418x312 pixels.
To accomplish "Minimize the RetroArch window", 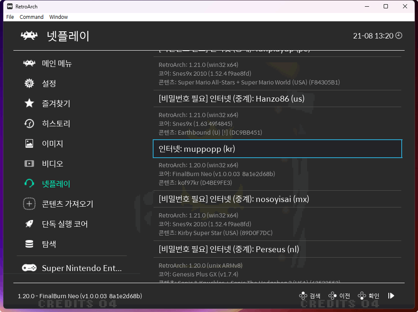I will (367, 6).
